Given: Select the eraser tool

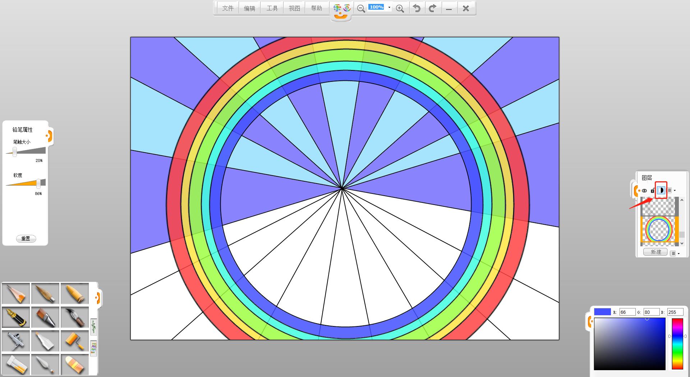Looking at the screenshot, I should [75, 364].
